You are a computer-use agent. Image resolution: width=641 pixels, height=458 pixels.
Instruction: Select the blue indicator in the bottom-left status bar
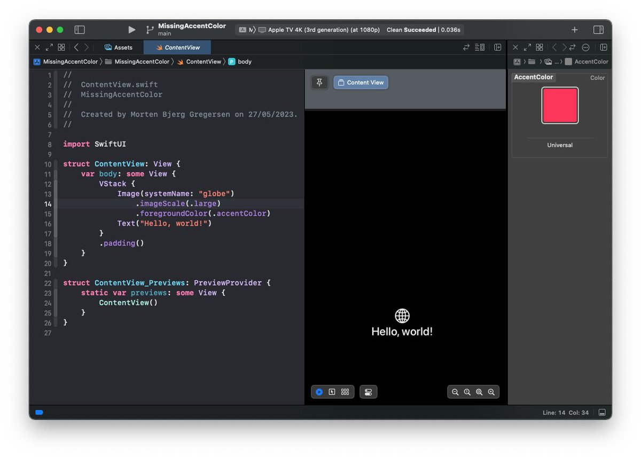tap(39, 413)
